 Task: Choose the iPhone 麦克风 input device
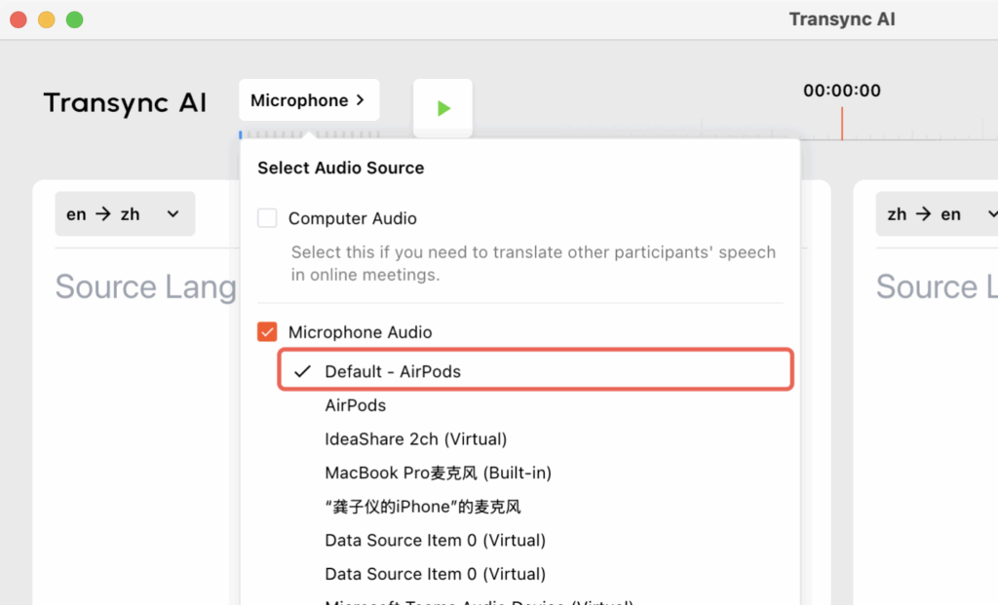tap(423, 507)
